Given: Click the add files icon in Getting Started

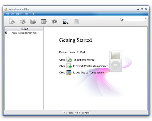Looking at the screenshot, I should (69, 59).
